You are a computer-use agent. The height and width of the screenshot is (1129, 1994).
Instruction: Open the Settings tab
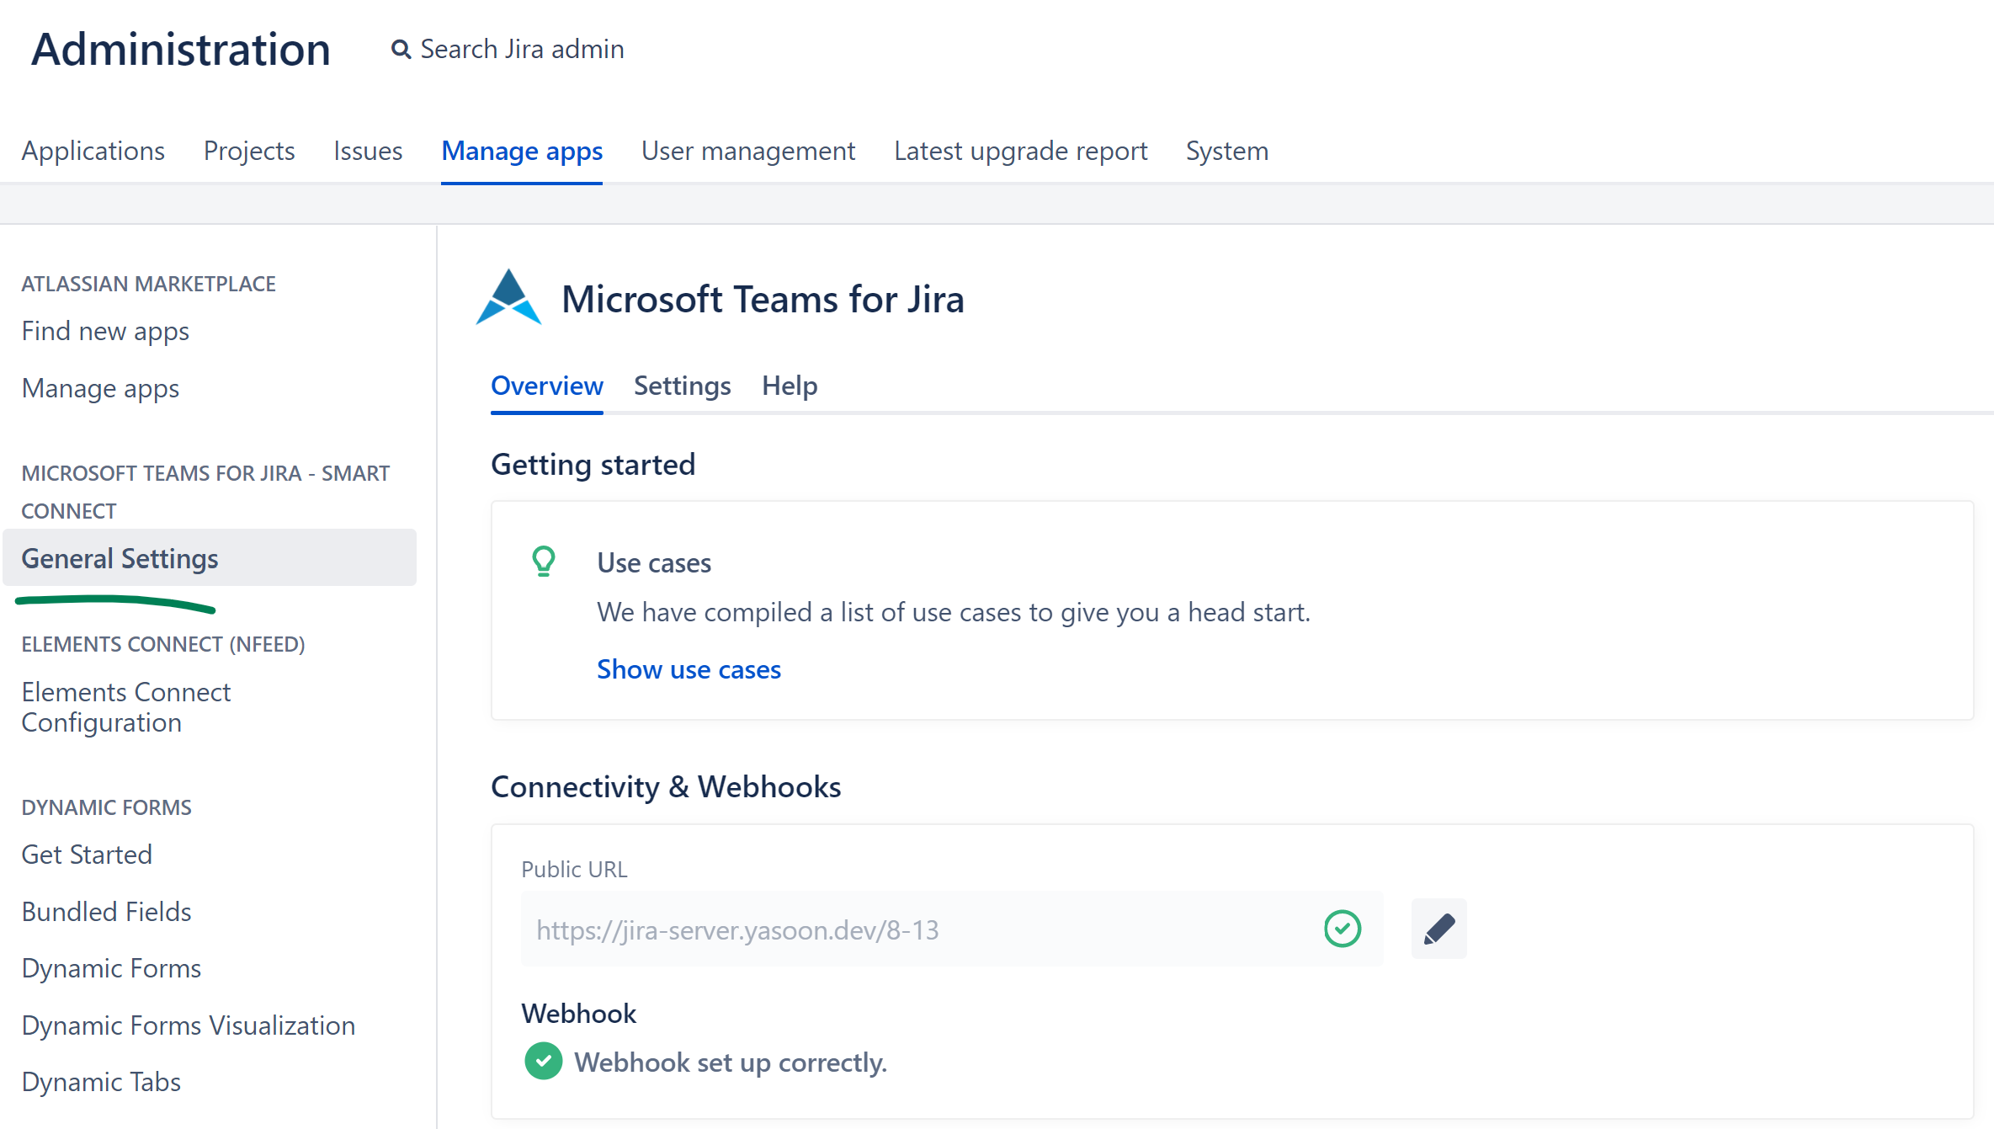click(682, 386)
